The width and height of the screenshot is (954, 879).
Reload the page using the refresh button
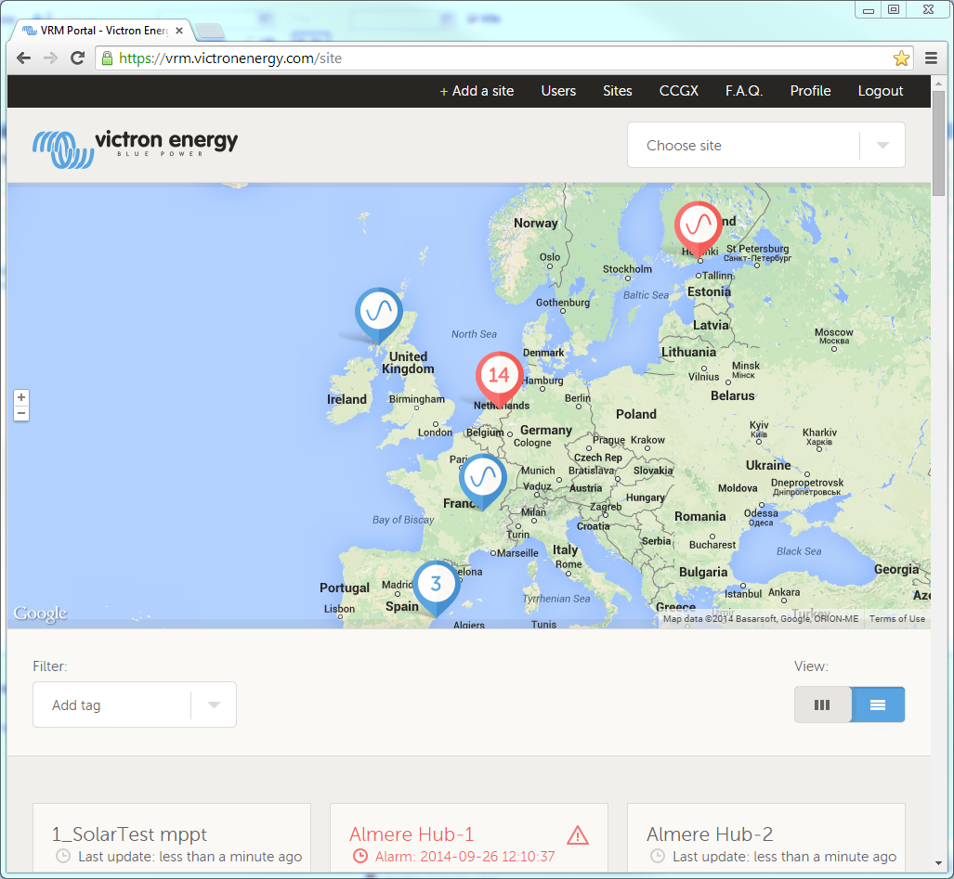78,58
